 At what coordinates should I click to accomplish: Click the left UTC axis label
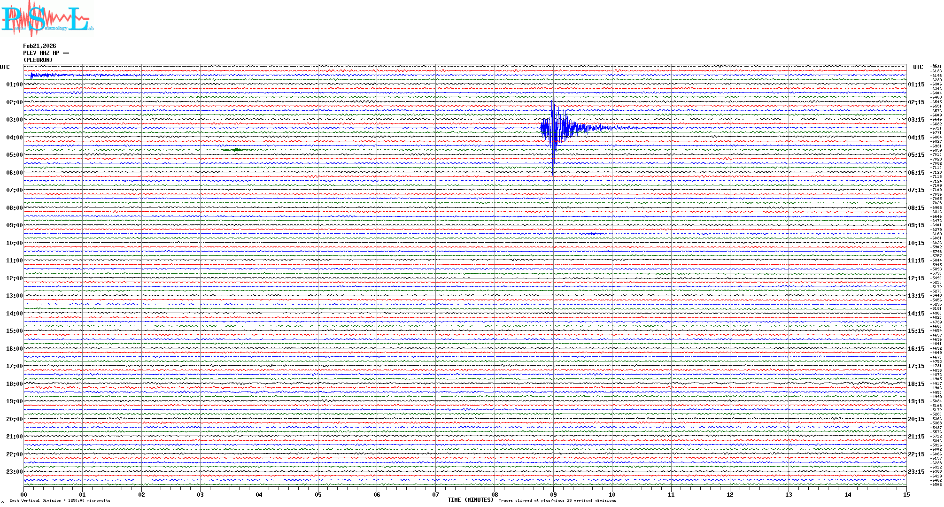tap(5, 67)
